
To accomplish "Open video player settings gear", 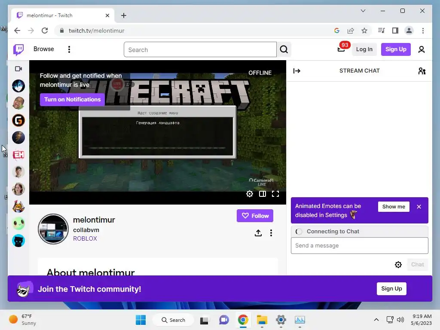I will 250,194.
